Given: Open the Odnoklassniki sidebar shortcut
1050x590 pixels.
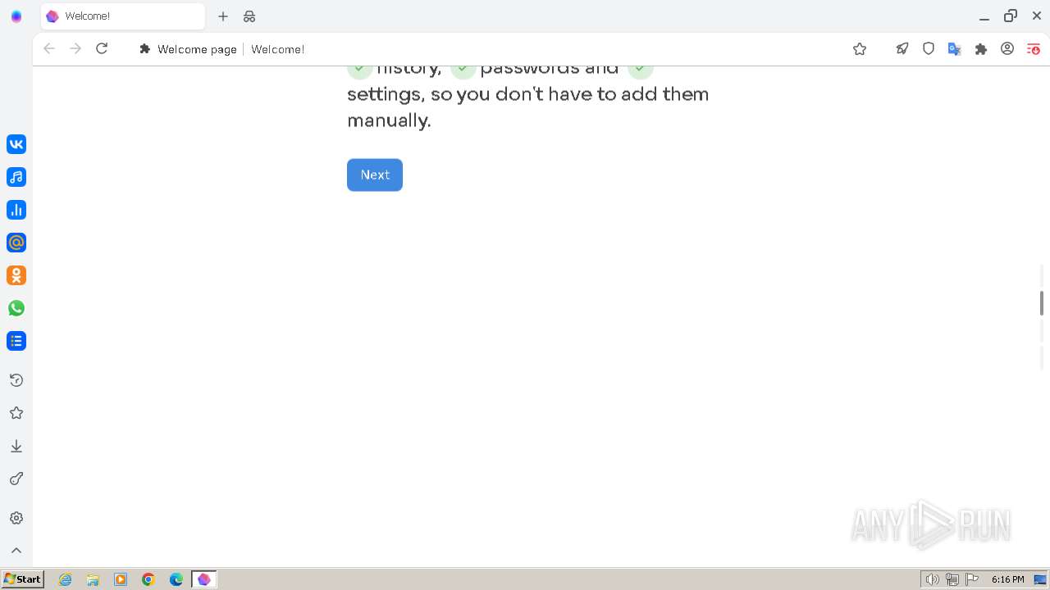Looking at the screenshot, I should point(16,275).
